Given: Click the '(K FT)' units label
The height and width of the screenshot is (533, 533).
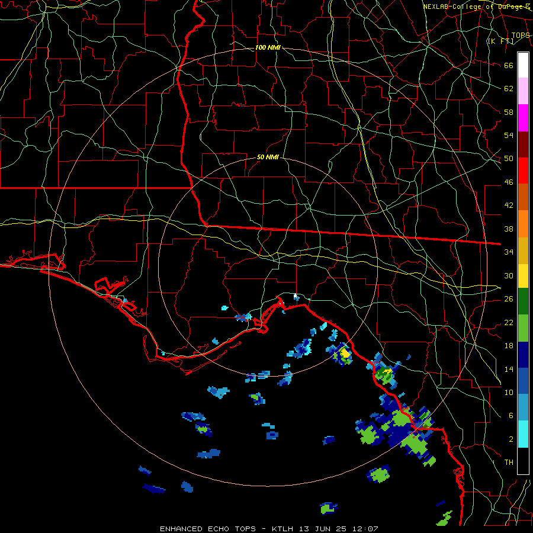Looking at the screenshot, I should point(501,41).
